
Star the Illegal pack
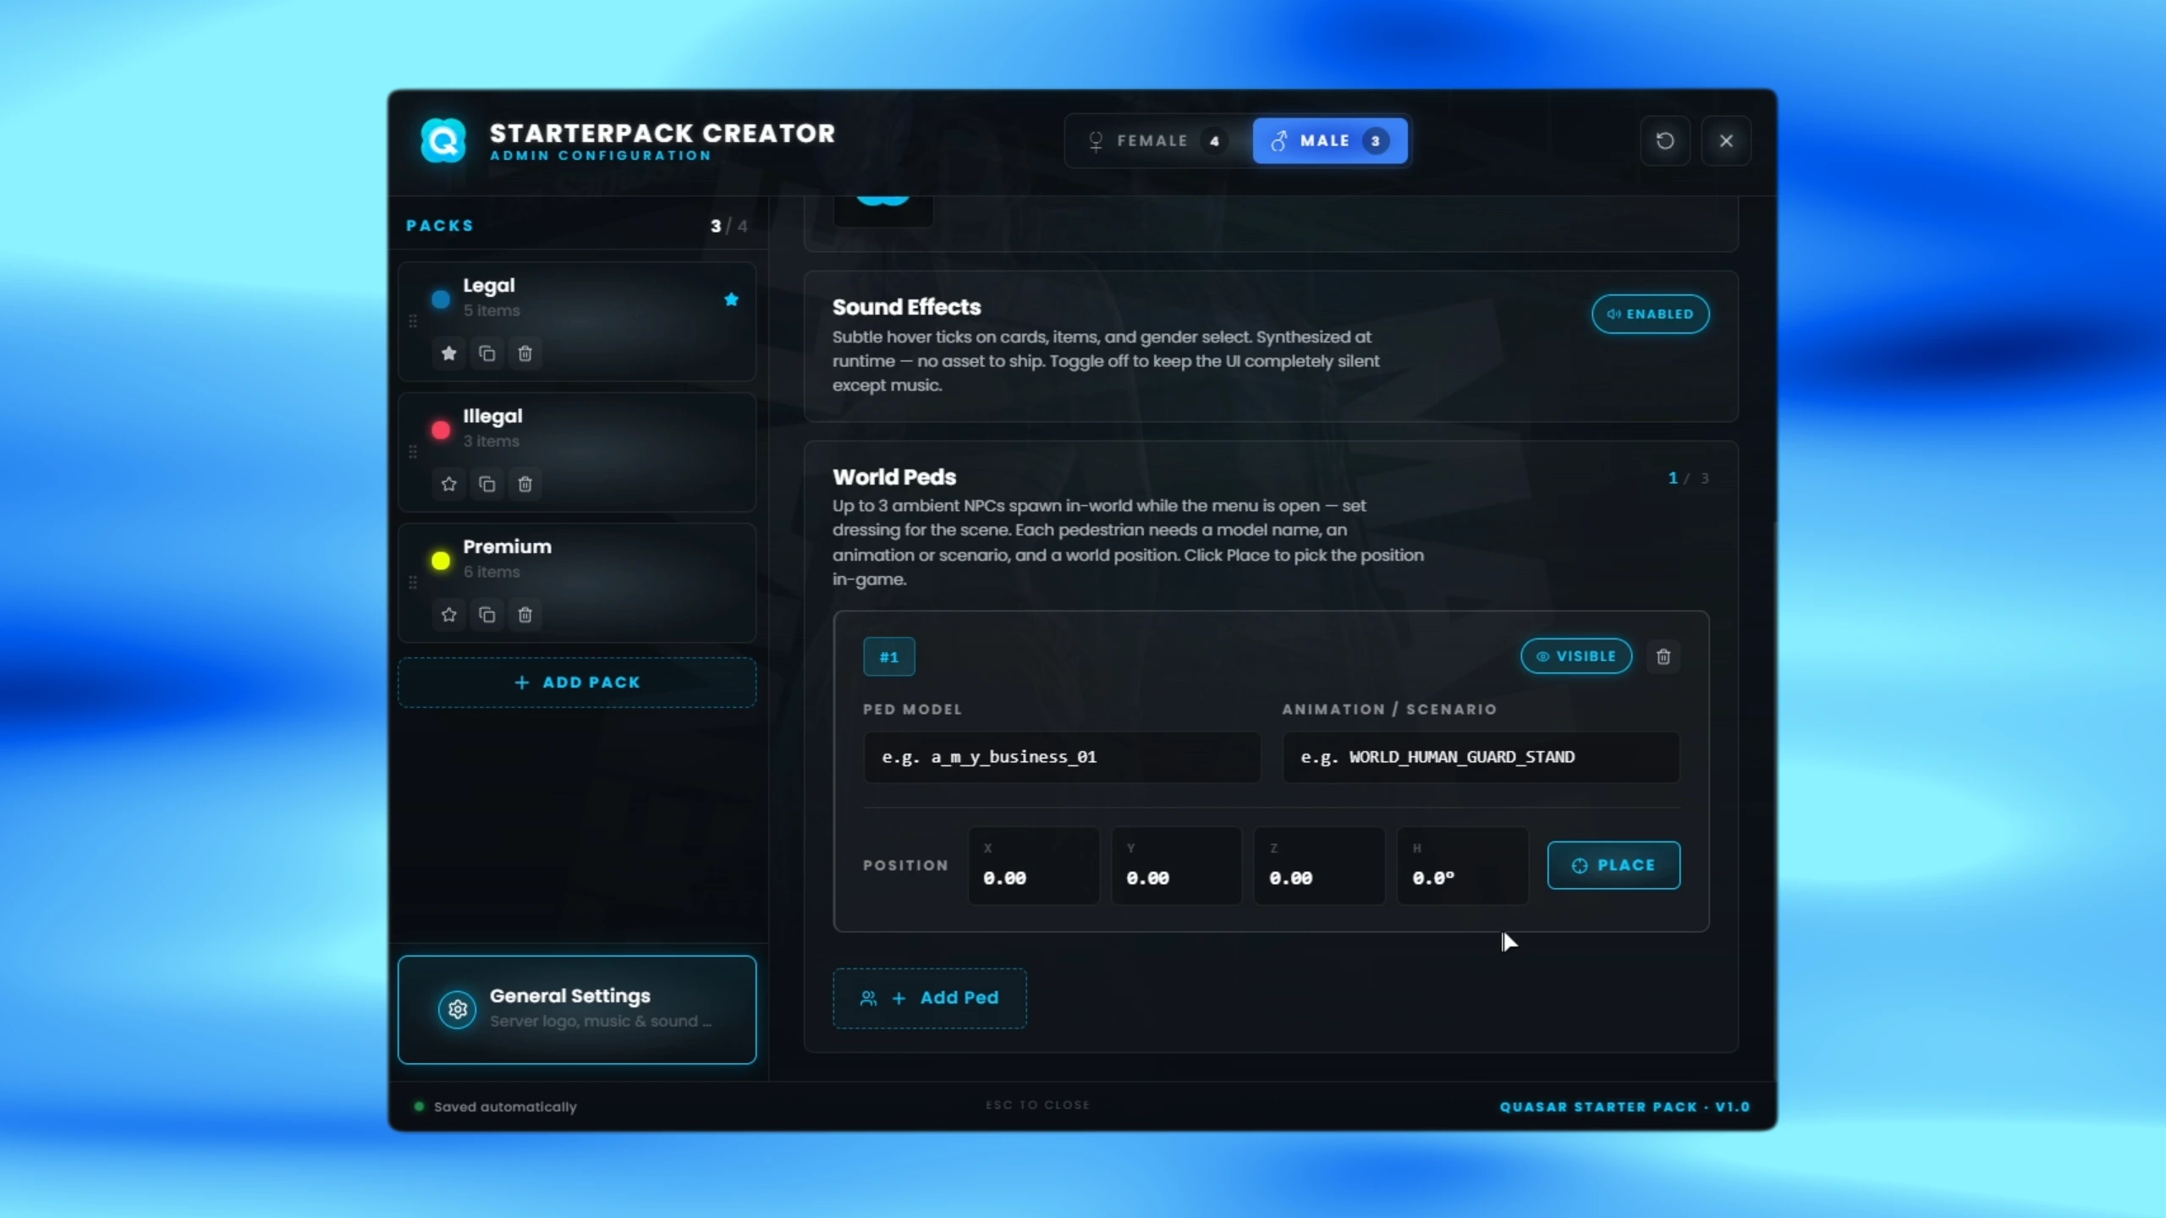(x=448, y=484)
